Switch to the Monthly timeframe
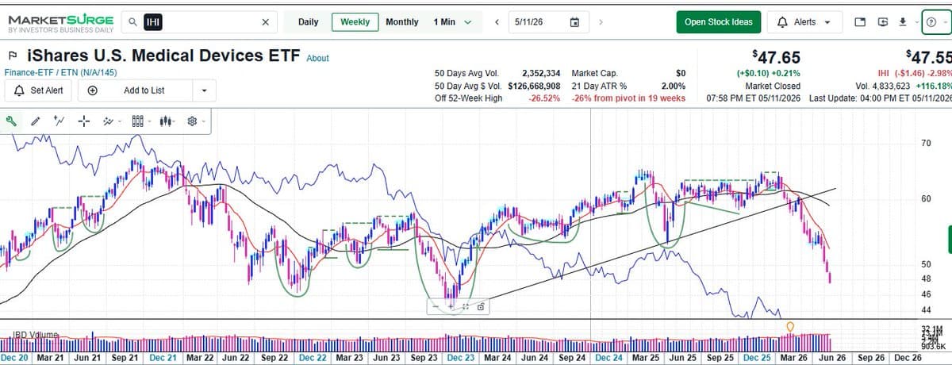This screenshot has height=365, width=952. point(401,22)
